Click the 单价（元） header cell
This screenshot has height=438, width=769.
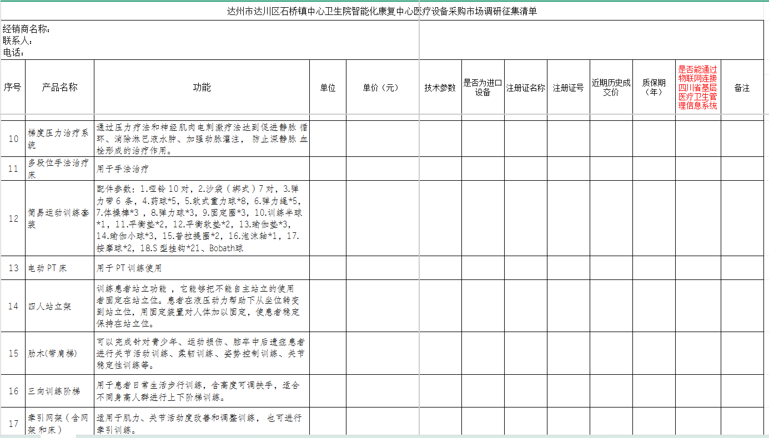(382, 88)
